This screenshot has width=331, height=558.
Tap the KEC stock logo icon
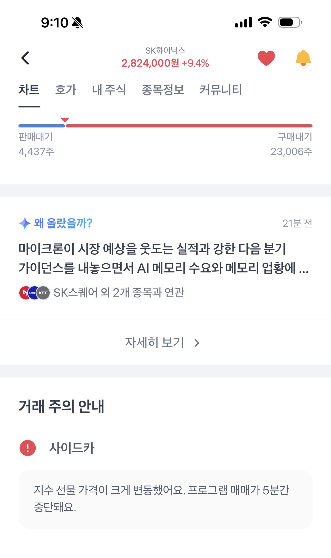pyautogui.click(x=43, y=293)
